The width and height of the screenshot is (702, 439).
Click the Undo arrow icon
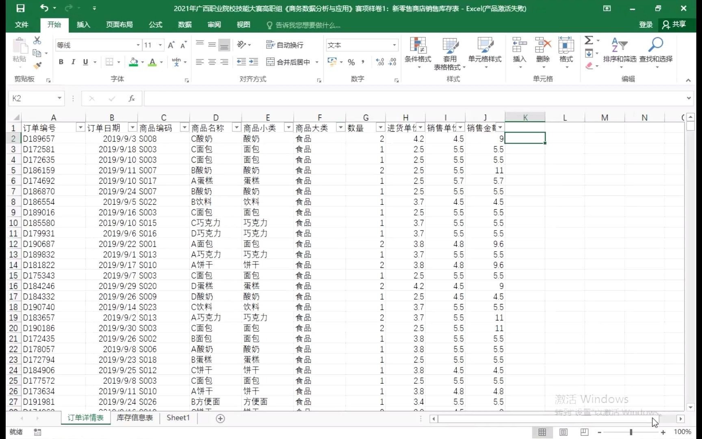click(44, 8)
